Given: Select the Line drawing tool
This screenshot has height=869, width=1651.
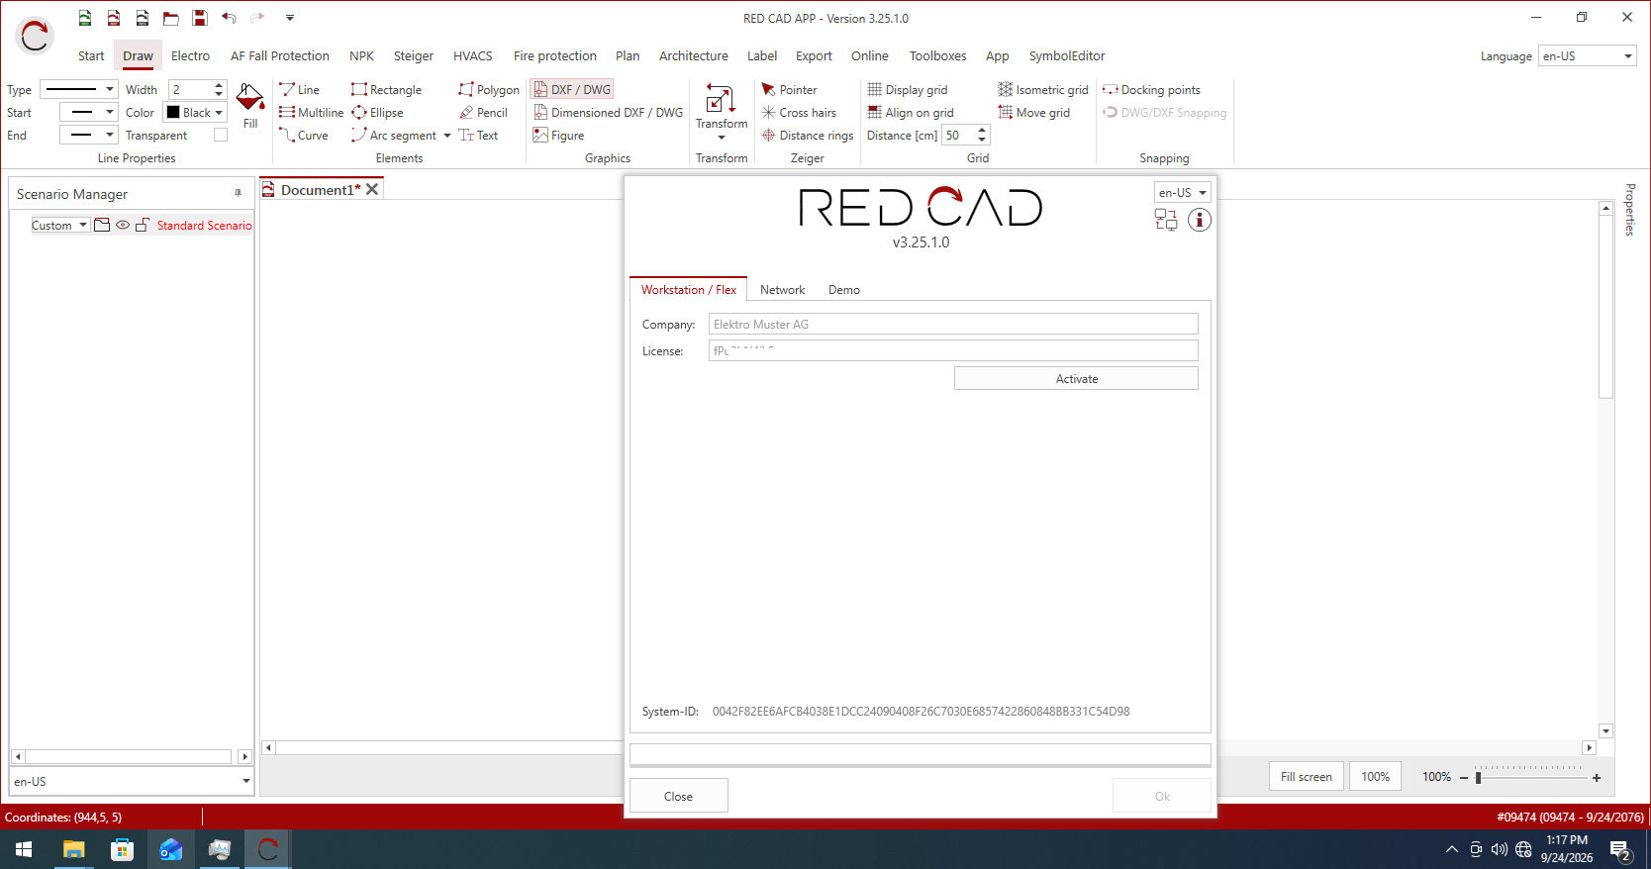Looking at the screenshot, I should pyautogui.click(x=299, y=89).
